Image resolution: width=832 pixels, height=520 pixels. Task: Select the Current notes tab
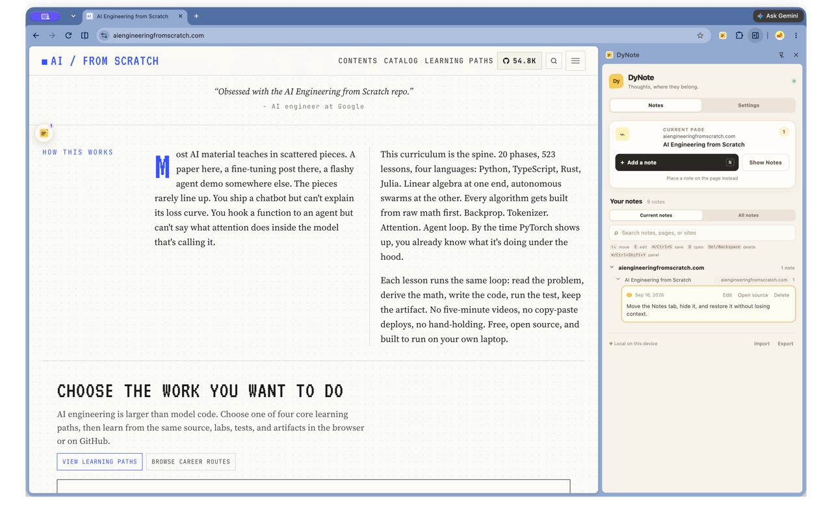[x=656, y=215]
